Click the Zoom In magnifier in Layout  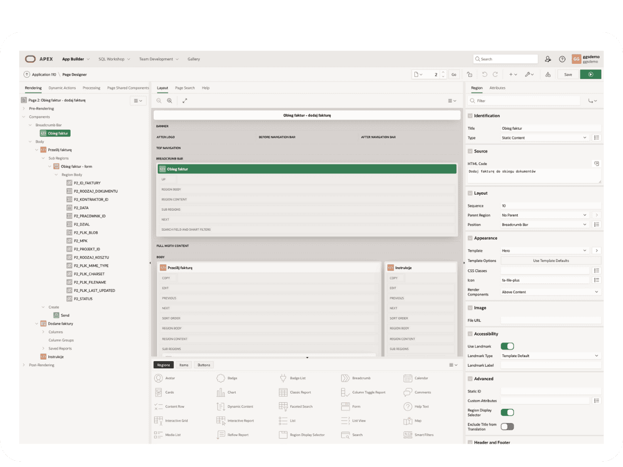tap(169, 101)
